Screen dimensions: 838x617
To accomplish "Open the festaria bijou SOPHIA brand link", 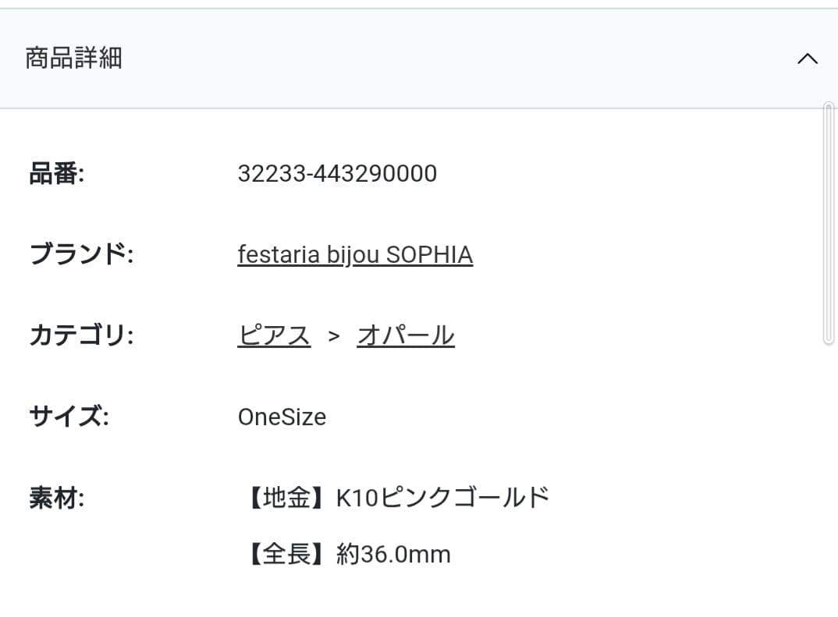I will tap(355, 255).
